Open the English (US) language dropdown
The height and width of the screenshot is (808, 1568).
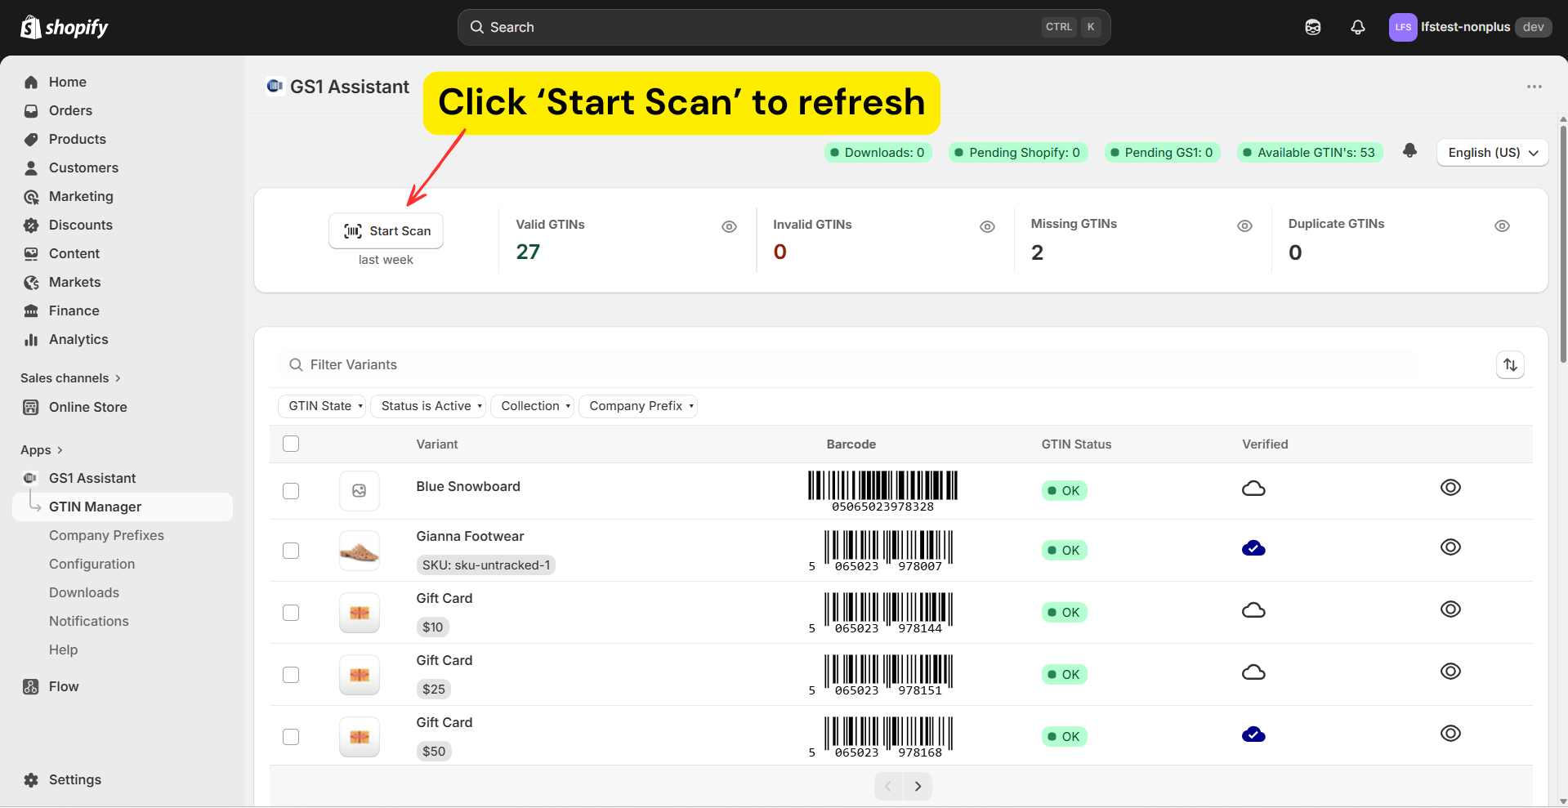(1492, 153)
